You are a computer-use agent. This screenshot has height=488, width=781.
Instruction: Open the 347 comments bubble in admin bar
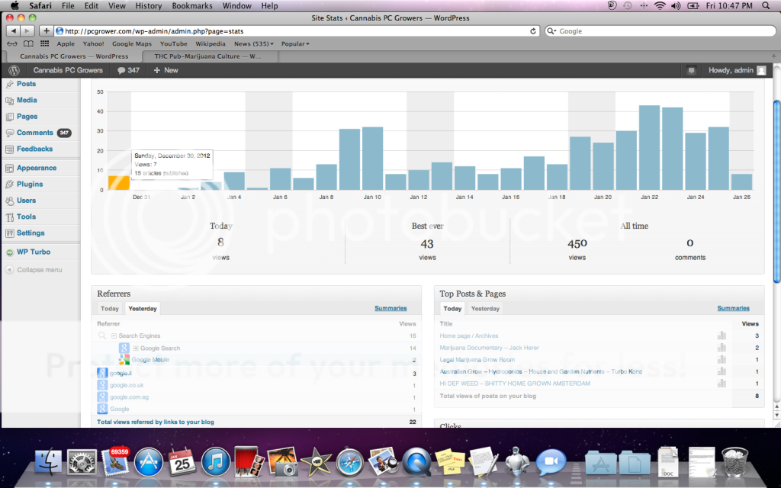(128, 70)
